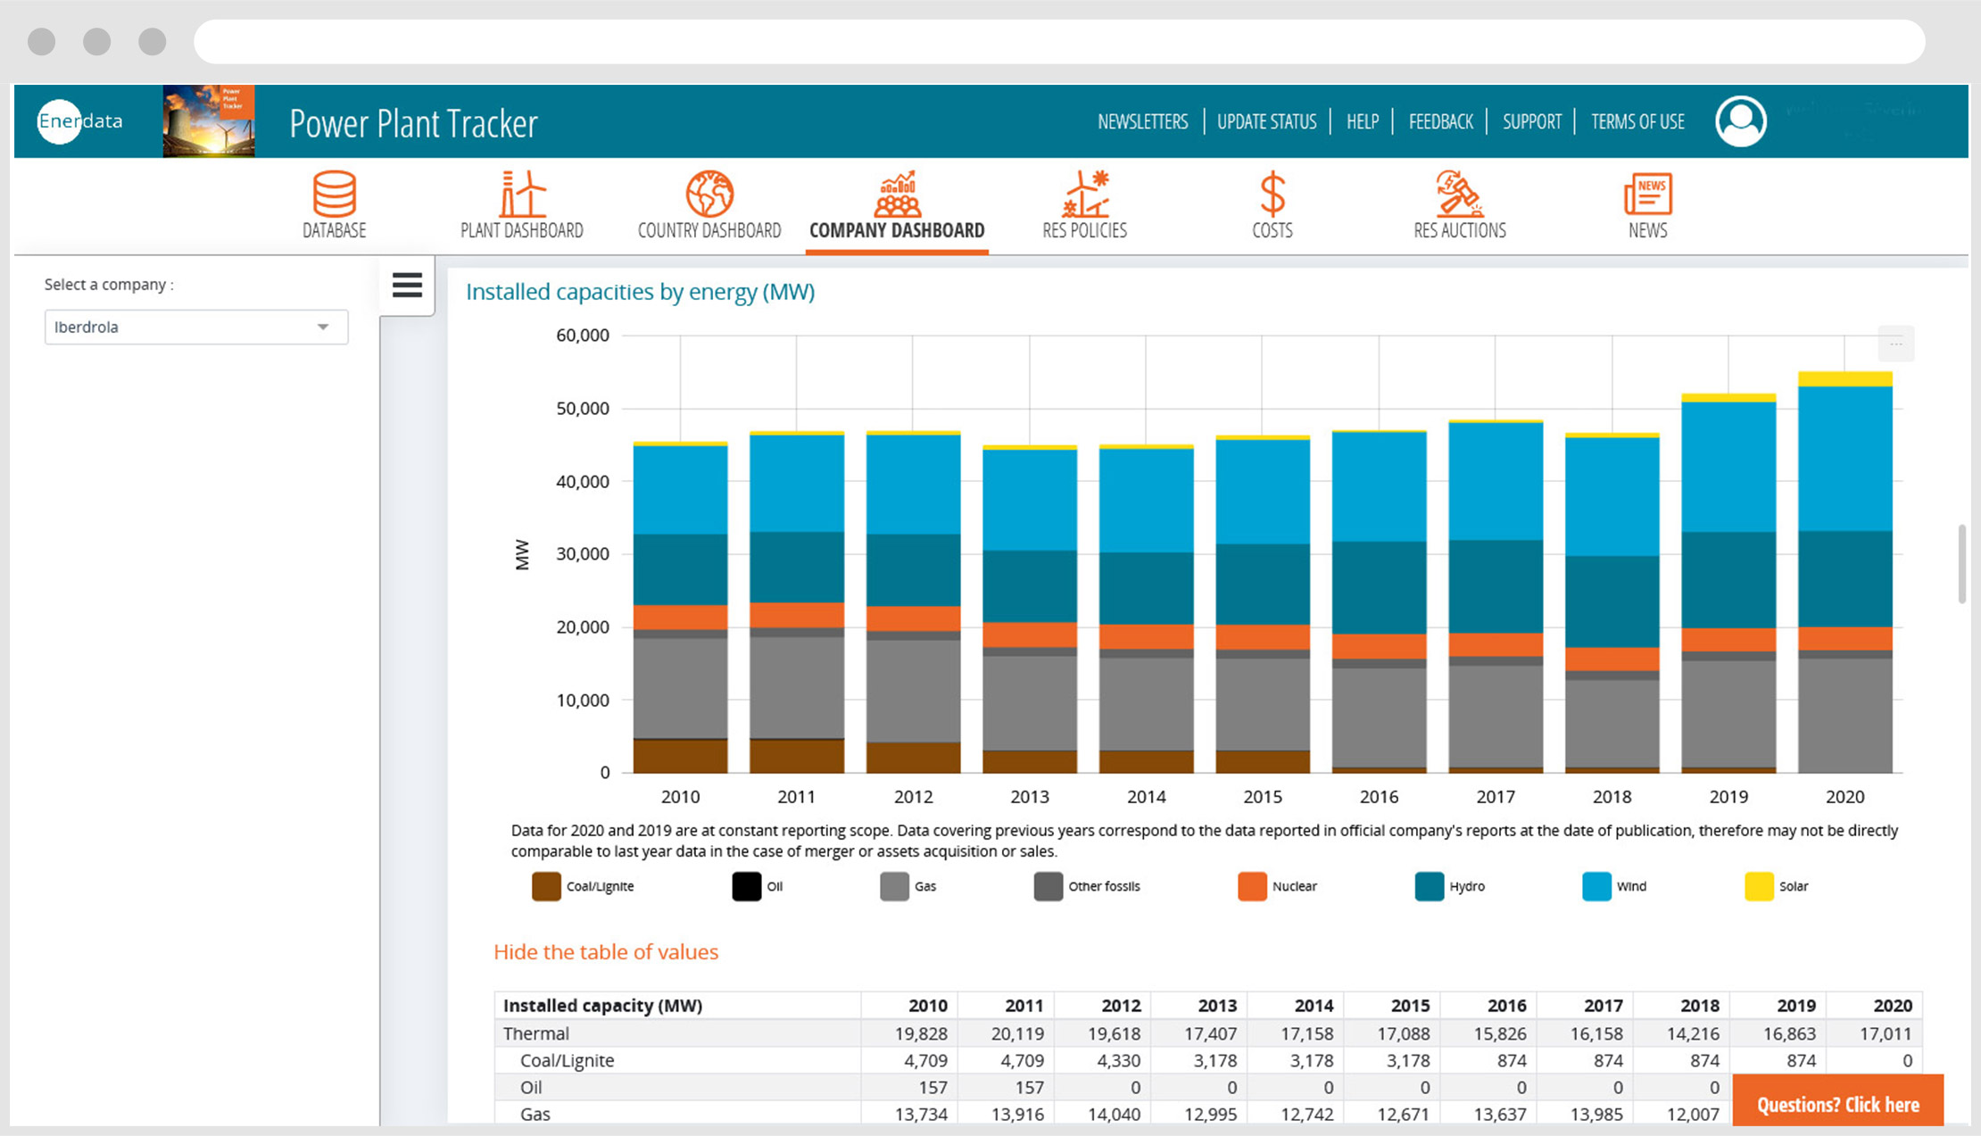1981x1136 pixels.
Task: Open the Country Dashboard globe icon
Action: click(709, 194)
